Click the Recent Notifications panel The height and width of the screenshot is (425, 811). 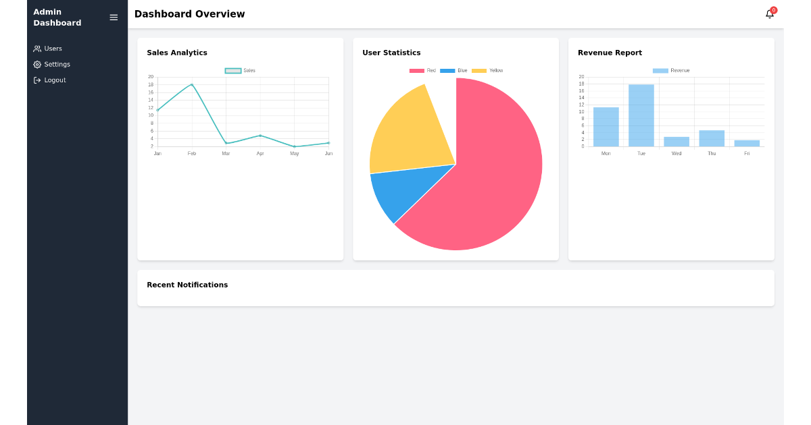456,287
